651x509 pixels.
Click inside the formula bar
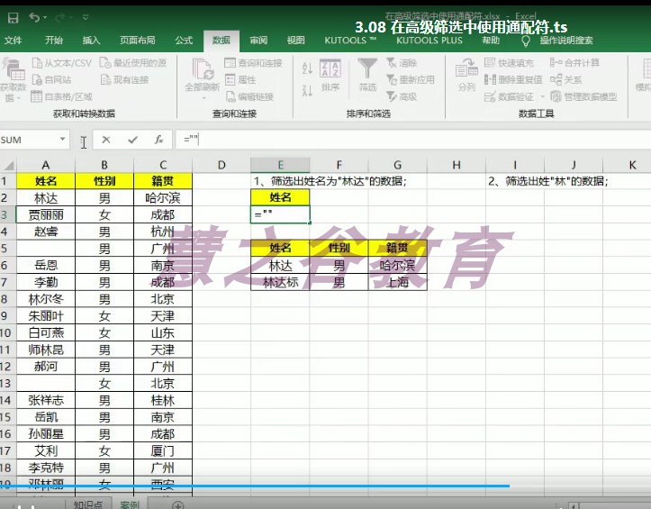point(412,140)
